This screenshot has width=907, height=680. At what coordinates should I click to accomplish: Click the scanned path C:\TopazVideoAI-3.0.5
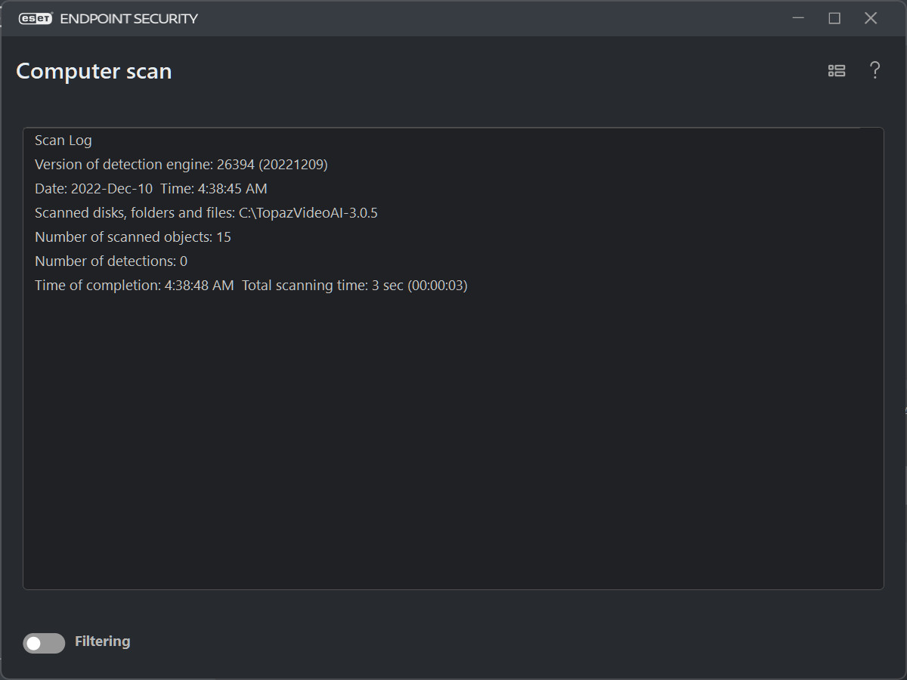[308, 213]
